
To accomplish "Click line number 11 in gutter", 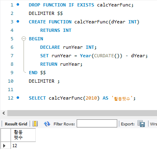I will tap(11, 90).
